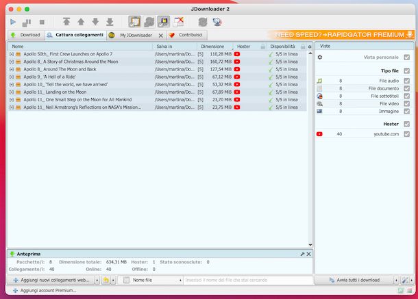Click the youtube.com hoster icon in Viste
418x299 pixels.
[x=319, y=134]
